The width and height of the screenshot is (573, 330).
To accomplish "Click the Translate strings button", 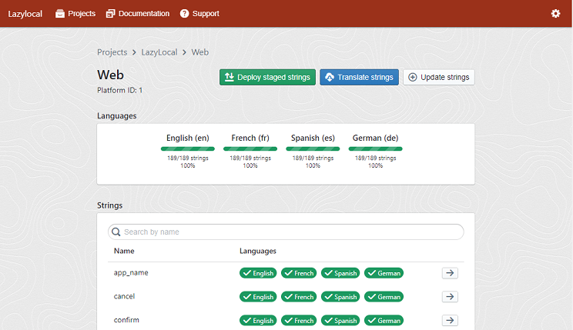I will pyautogui.click(x=359, y=77).
